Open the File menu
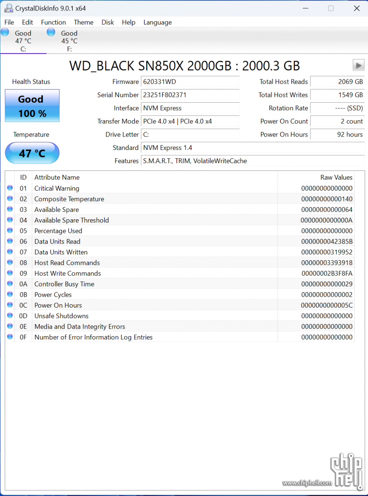 [x=9, y=22]
